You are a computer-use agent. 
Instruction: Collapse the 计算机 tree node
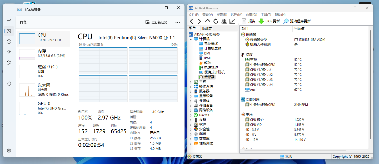pyautogui.click(x=191, y=39)
